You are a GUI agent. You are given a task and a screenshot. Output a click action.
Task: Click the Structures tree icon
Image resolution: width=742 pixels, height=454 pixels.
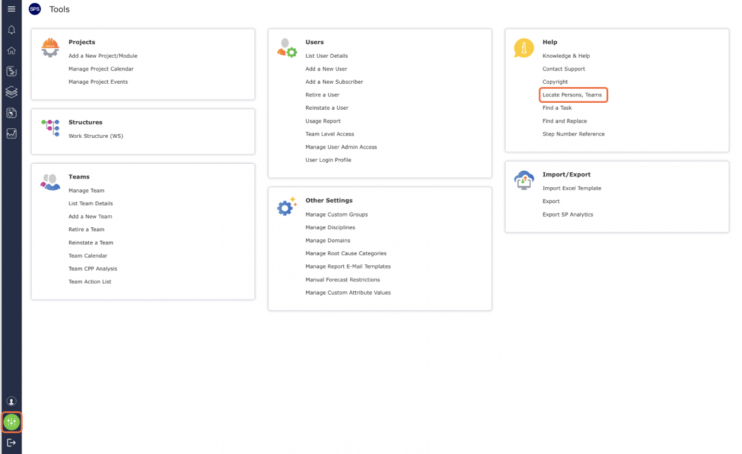pyautogui.click(x=50, y=128)
